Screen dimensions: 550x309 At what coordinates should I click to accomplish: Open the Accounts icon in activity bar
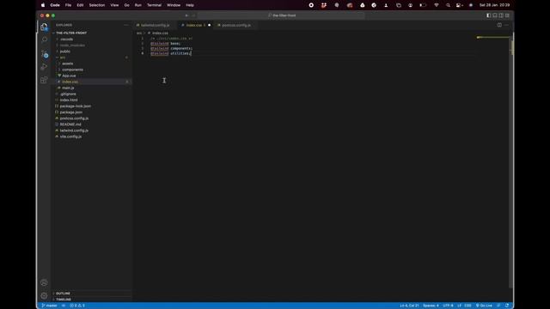(x=44, y=282)
